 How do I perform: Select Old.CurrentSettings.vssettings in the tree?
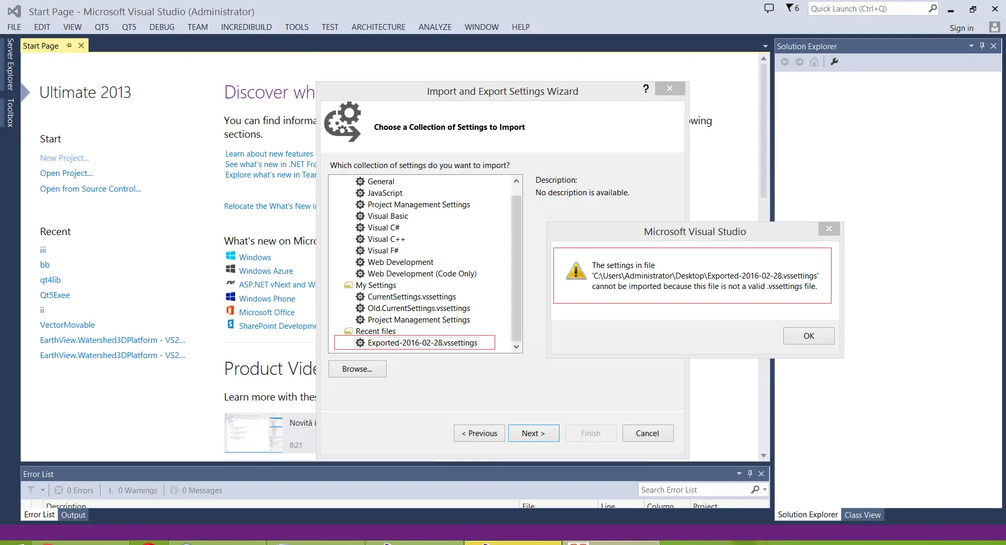419,308
